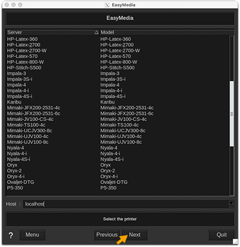Image resolution: width=240 pixels, height=247 pixels.
Task: Click the HP-Latex-360 model cell
Action: (116, 39)
